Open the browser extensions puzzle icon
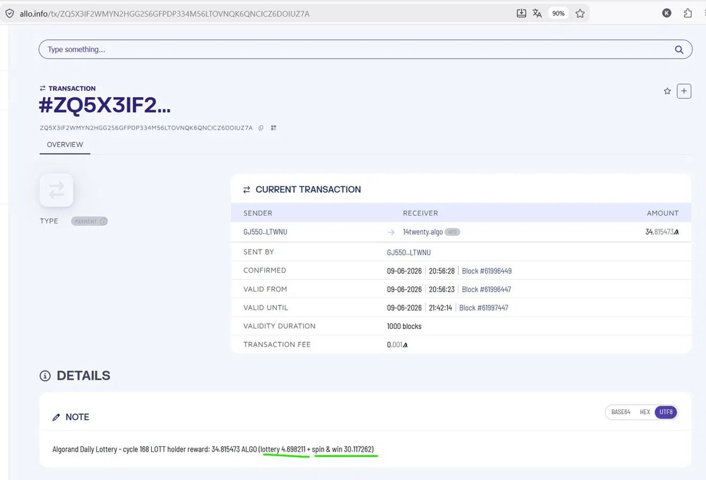 [x=688, y=13]
